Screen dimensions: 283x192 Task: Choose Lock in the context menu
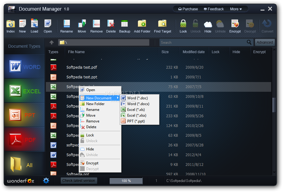(100, 135)
